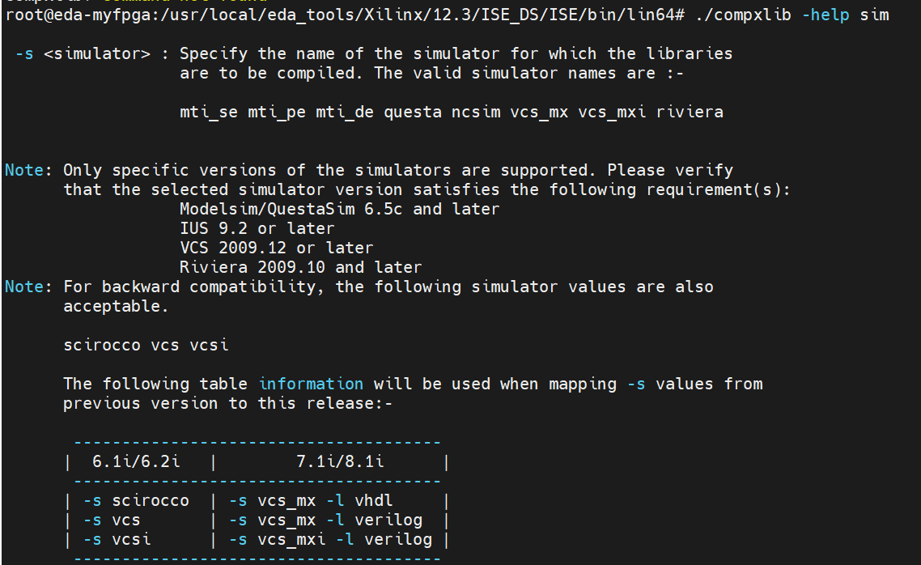This screenshot has height=565, width=921.
Task: Click the "./compxlib" command text
Action: tap(743, 15)
